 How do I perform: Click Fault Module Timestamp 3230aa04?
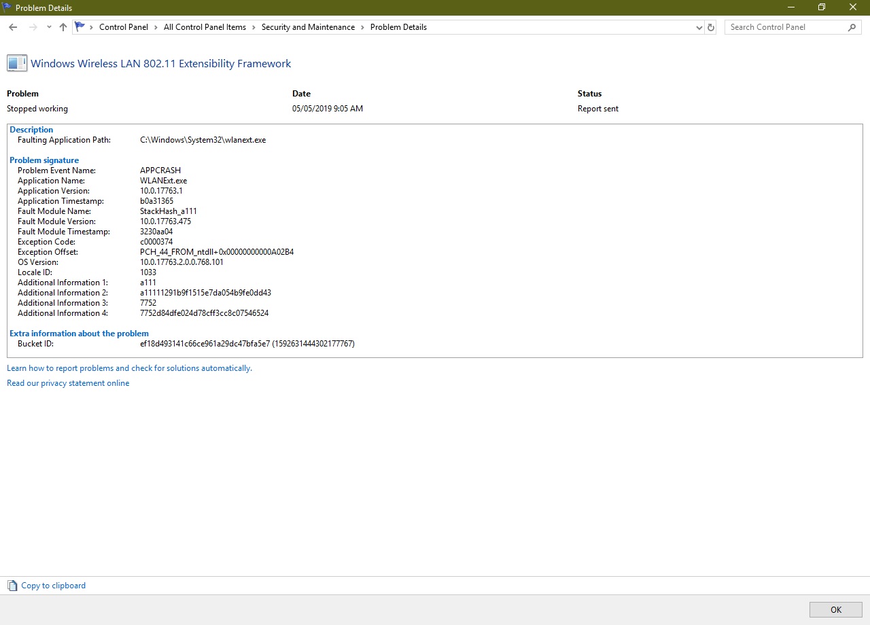[156, 232]
